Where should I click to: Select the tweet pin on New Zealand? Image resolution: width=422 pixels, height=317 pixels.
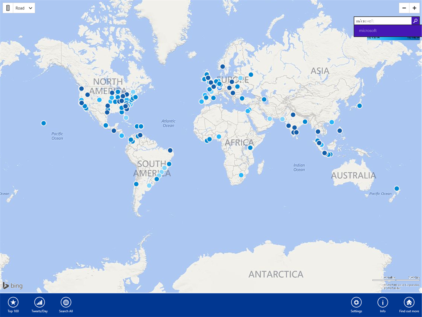[397, 189]
